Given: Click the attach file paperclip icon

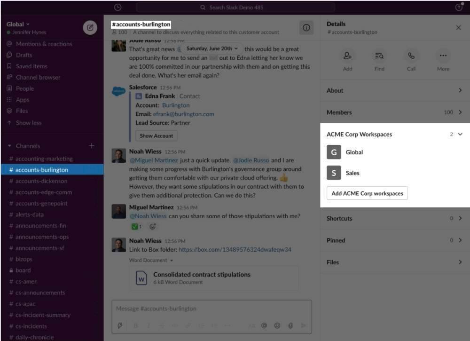Looking at the screenshot, I should pos(290,325).
